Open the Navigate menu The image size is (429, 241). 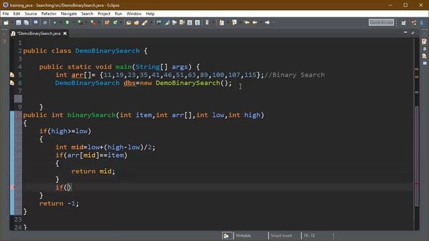coord(68,13)
